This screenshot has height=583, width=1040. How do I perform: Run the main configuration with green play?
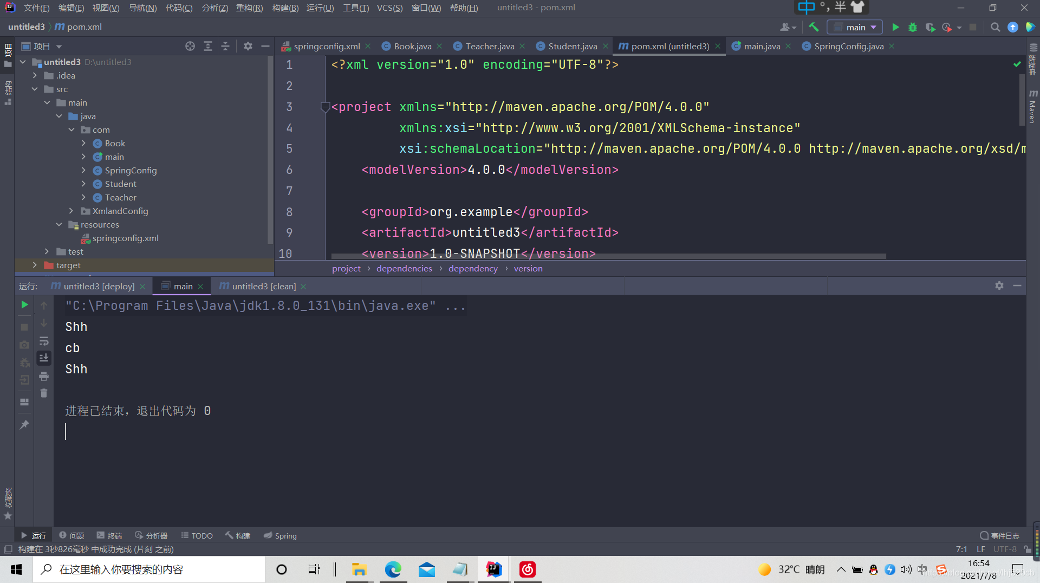tap(895, 27)
